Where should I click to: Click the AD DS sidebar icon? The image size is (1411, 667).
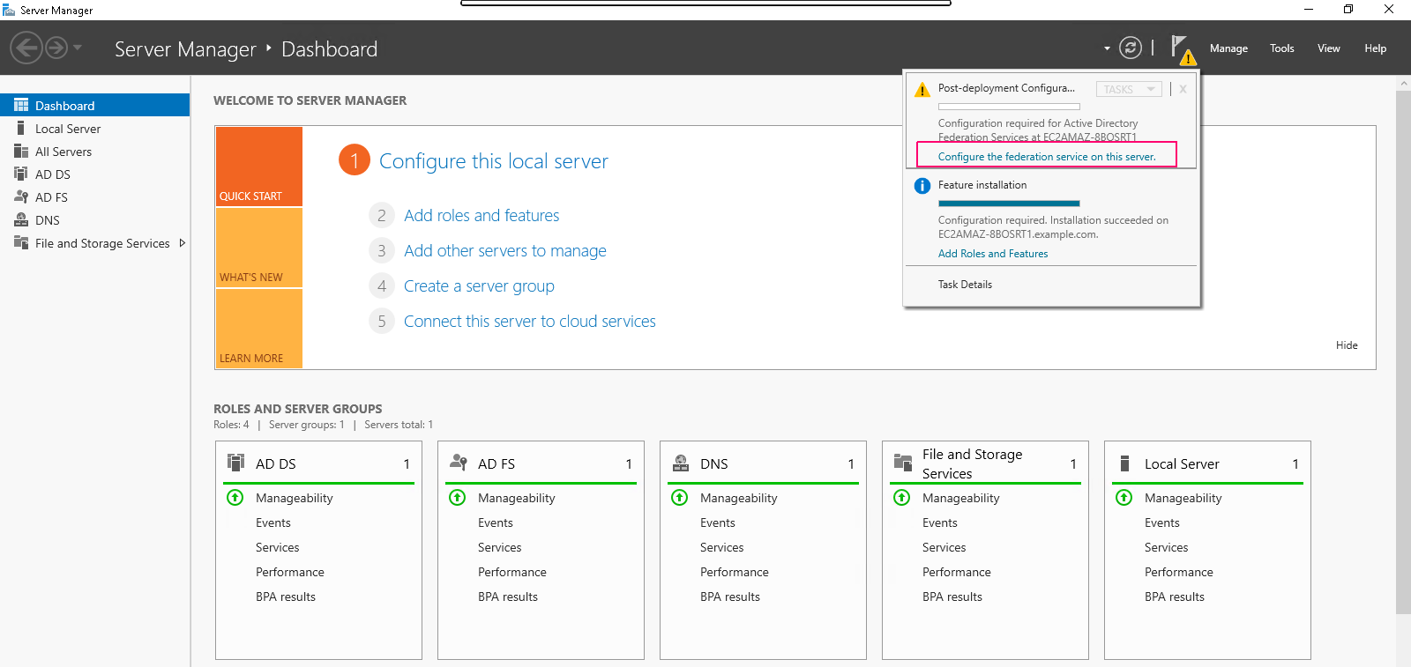(21, 174)
